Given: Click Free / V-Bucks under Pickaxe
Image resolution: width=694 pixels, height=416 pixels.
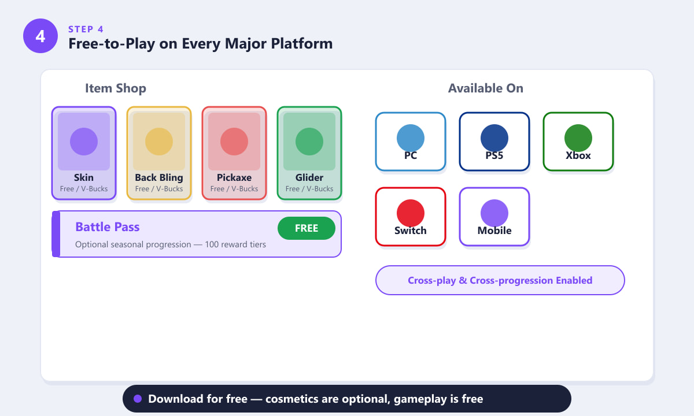Looking at the screenshot, I should pos(234,189).
